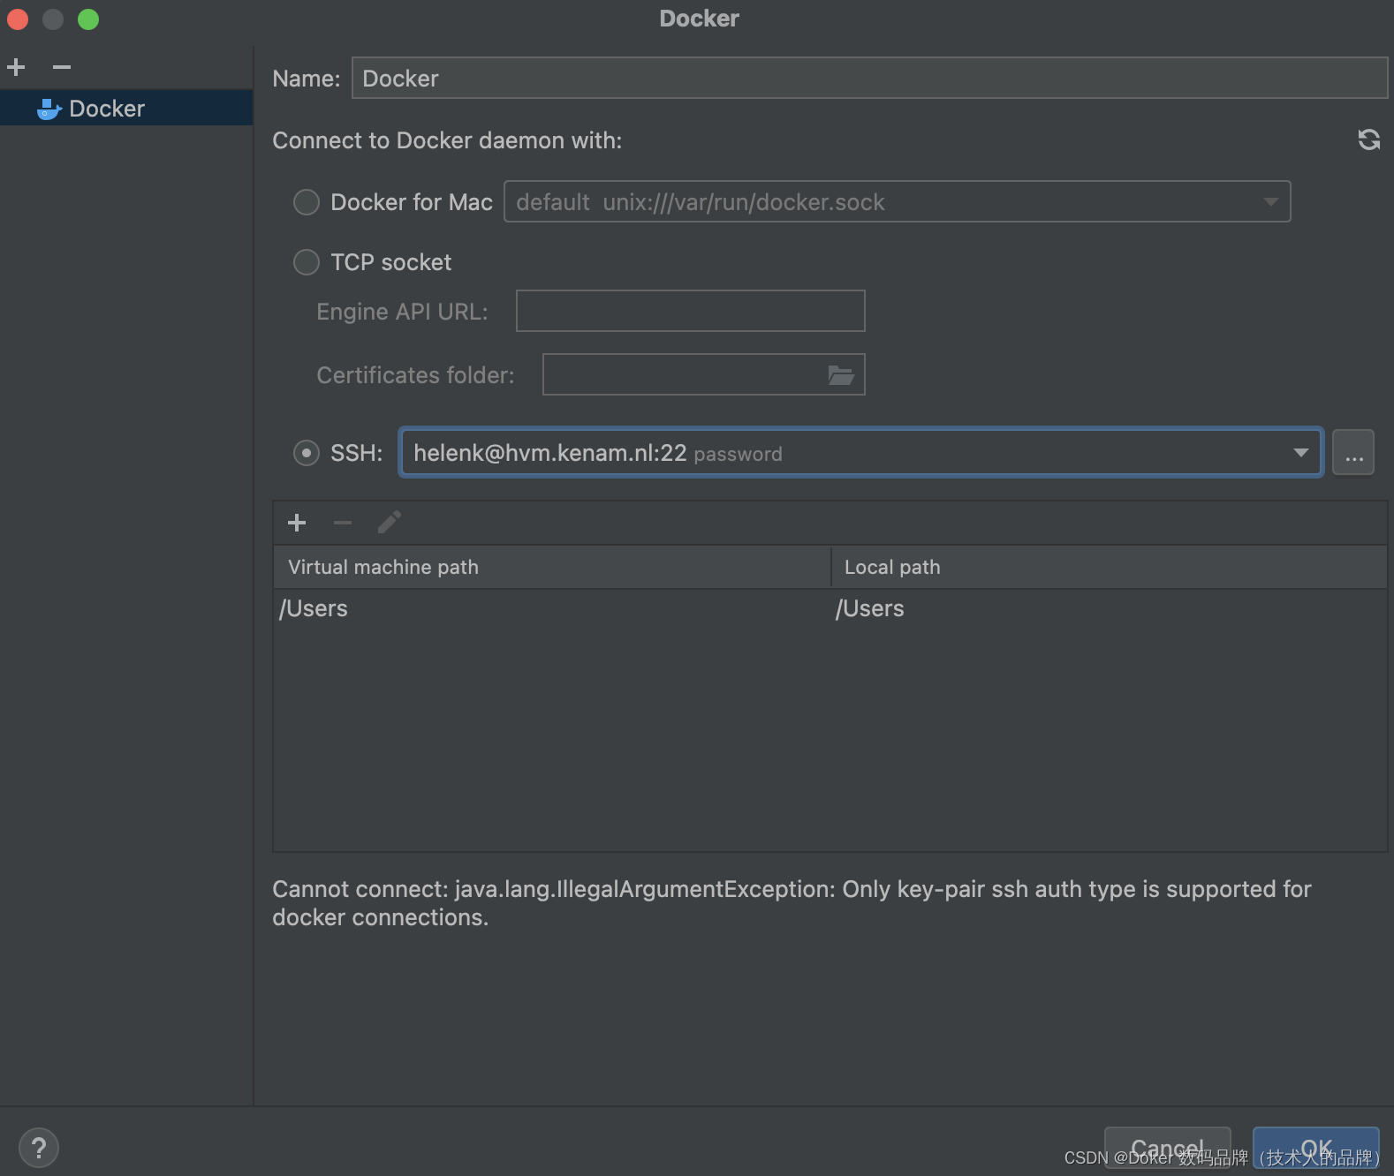Select the Docker for Mac option
The width and height of the screenshot is (1394, 1176).
pyautogui.click(x=306, y=202)
